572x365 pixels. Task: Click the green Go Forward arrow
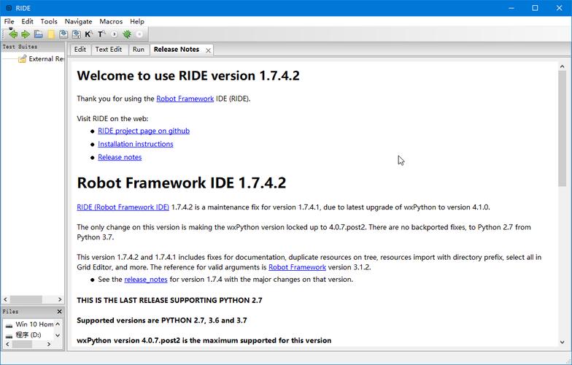pyautogui.click(x=26, y=34)
